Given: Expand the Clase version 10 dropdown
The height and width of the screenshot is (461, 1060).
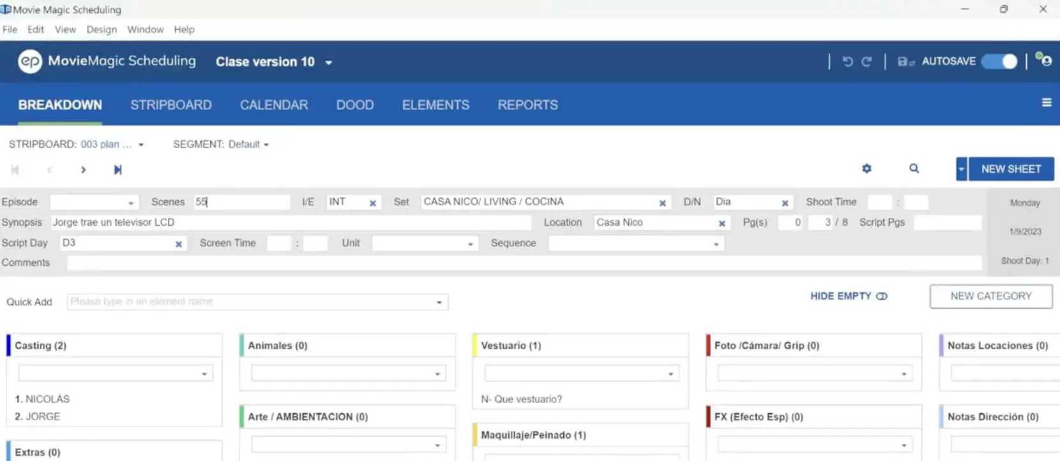Looking at the screenshot, I should (328, 62).
